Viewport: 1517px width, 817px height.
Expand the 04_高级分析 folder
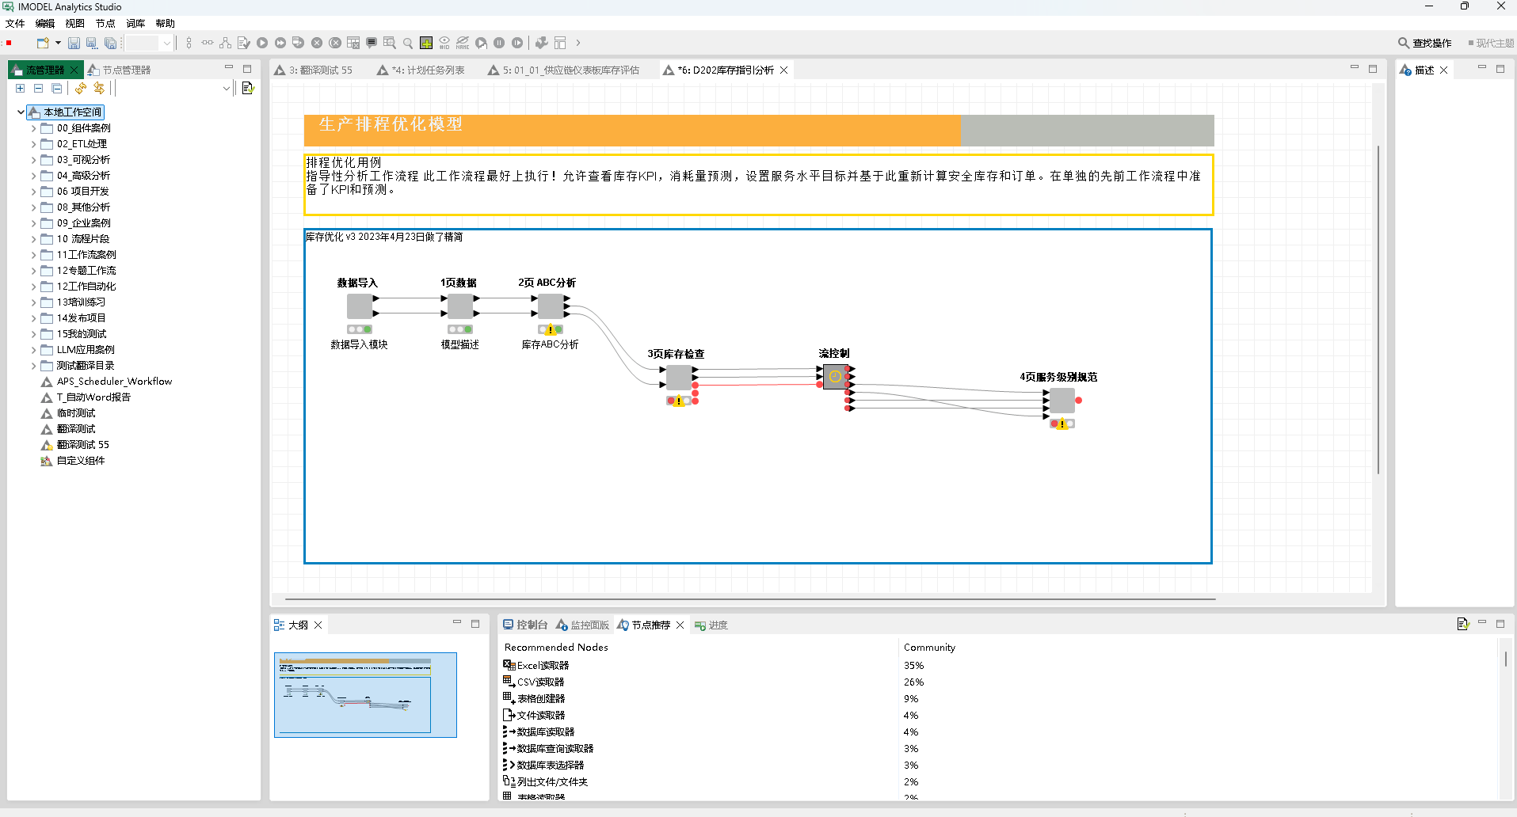pos(33,176)
